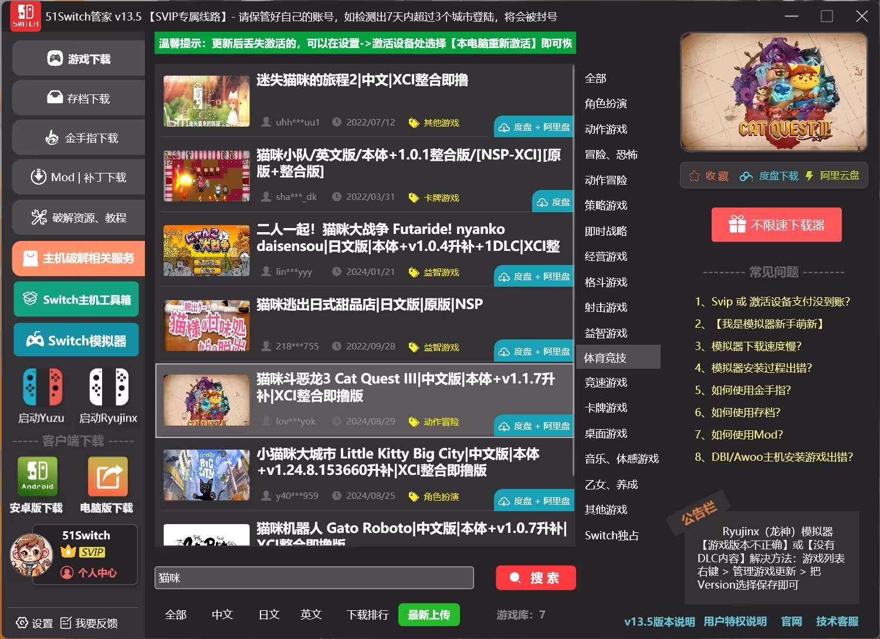This screenshot has width=880, height=639.
Task: Click the SVIP crown badge
Action: click(x=83, y=552)
